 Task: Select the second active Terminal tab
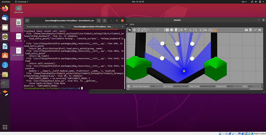pos(93,27)
